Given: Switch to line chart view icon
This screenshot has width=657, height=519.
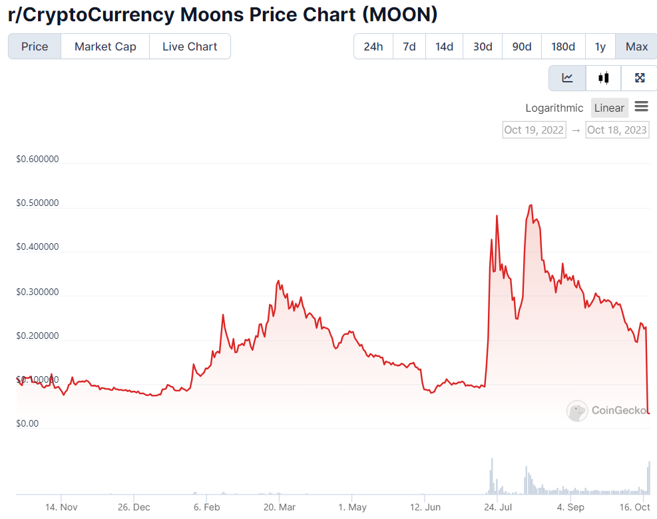Looking at the screenshot, I should pyautogui.click(x=567, y=78).
